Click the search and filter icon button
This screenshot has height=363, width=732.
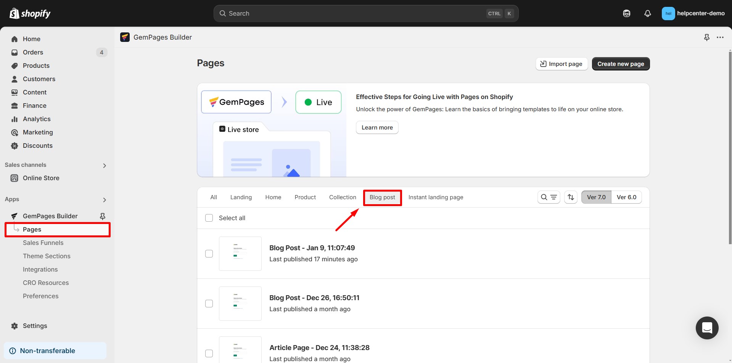(549, 197)
